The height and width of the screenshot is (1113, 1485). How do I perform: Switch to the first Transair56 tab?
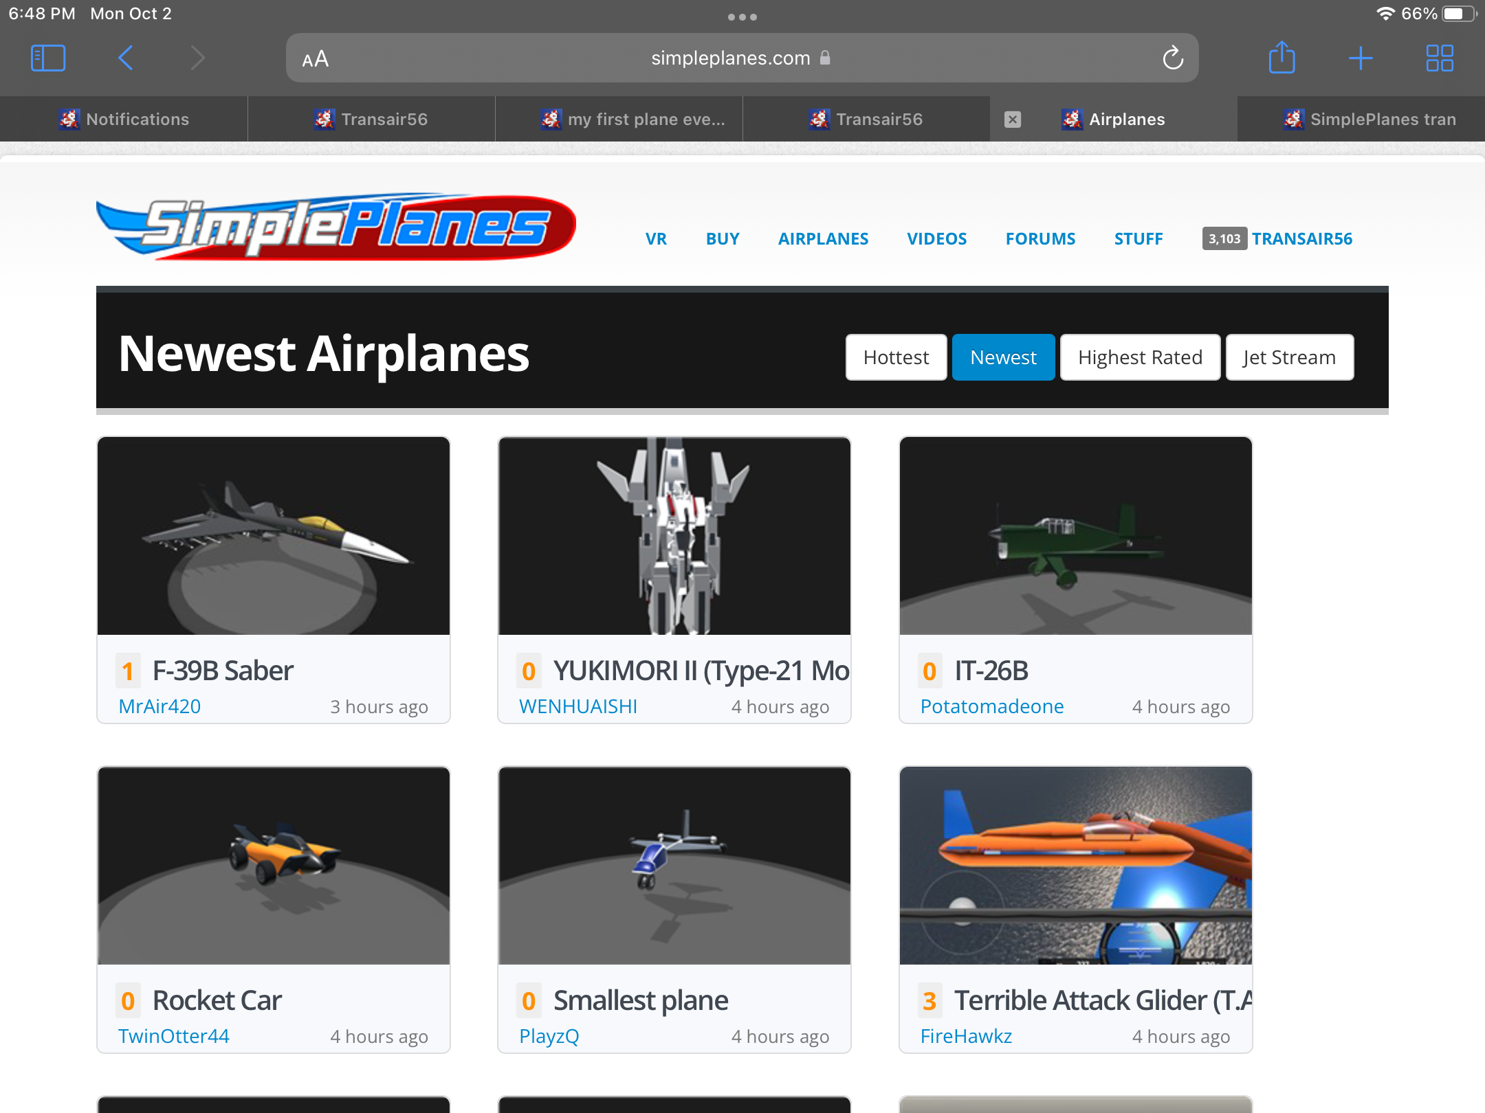pos(371,120)
